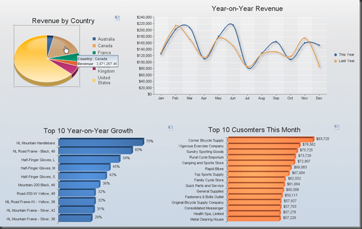Click the Canada revenue tooltip

point(98,61)
